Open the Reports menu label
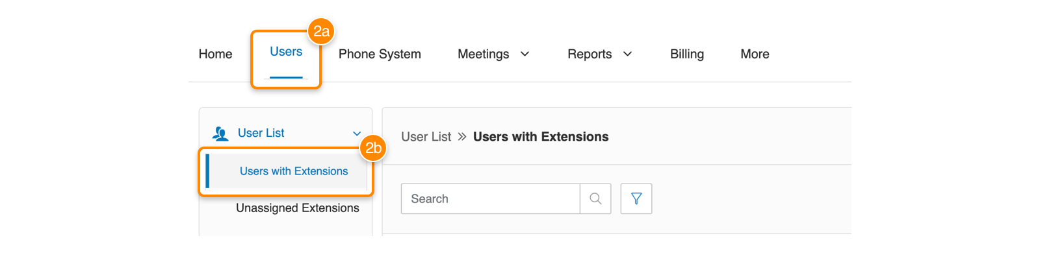Image resolution: width=1040 pixels, height=262 pixels. [590, 54]
